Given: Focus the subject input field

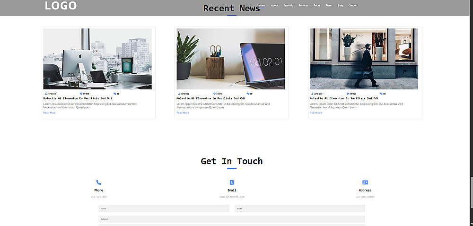Looking at the screenshot, I should coord(232,219).
